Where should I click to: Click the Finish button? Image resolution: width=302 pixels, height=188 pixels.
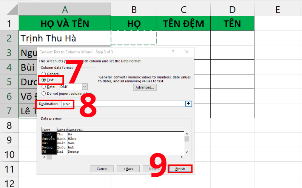point(180,169)
